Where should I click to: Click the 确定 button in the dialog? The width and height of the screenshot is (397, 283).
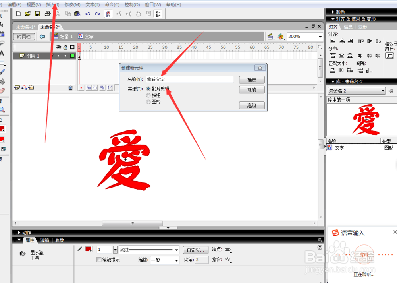pos(252,79)
